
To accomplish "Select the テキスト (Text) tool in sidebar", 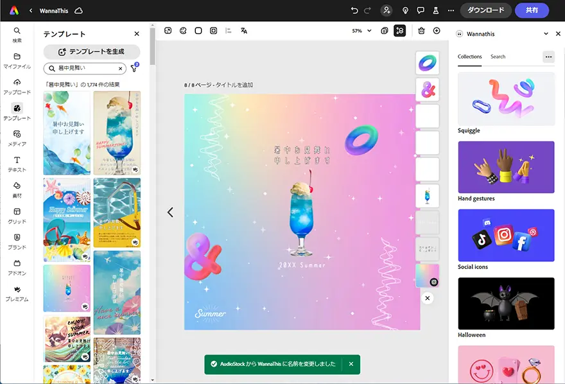I will pos(17,163).
